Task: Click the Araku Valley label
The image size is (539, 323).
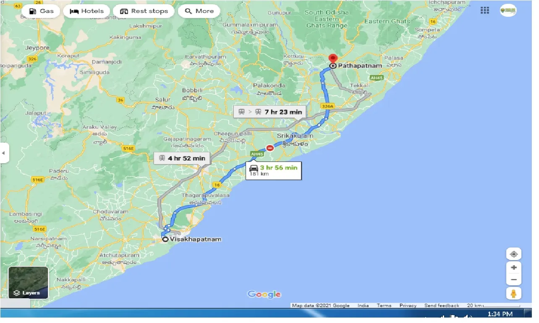Action: coord(99,127)
